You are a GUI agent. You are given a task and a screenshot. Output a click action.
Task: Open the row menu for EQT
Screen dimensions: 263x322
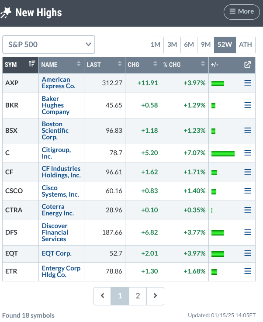(248, 253)
